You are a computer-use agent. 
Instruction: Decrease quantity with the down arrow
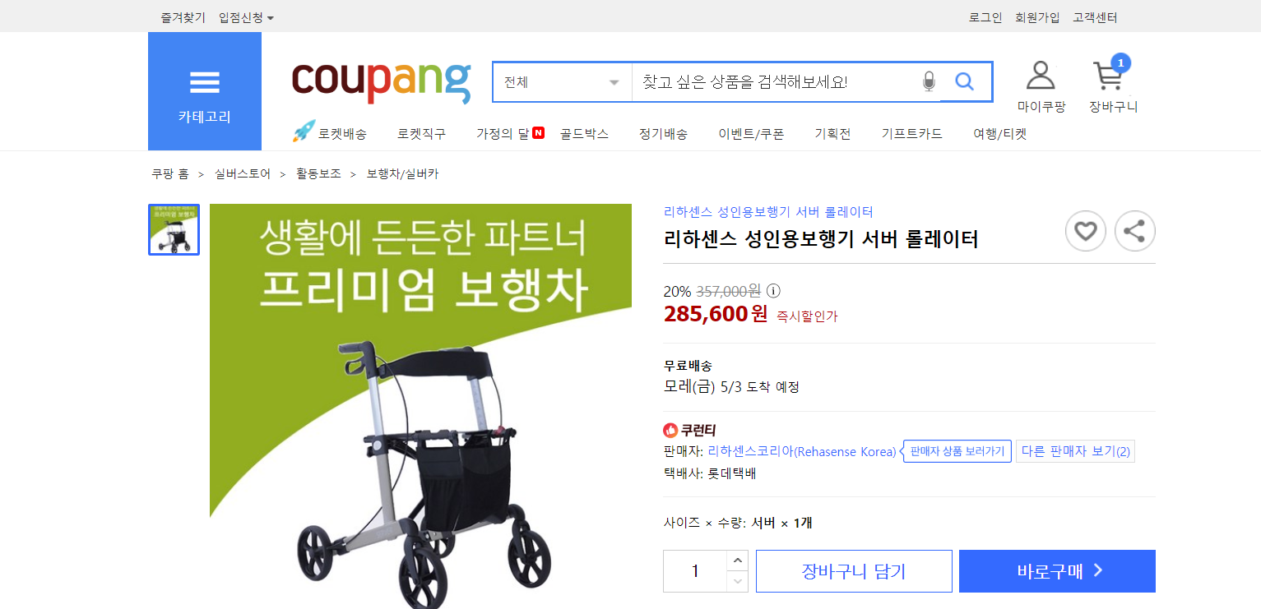point(738,581)
